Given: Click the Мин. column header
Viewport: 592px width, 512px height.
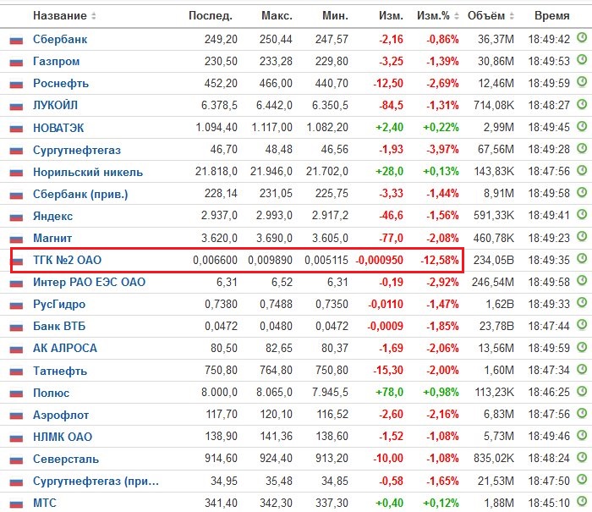Looking at the screenshot, I should pos(335,16).
